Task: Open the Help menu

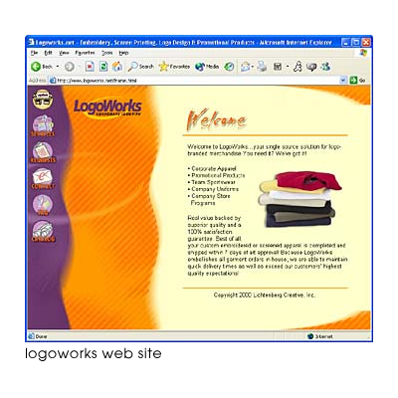Action: pyautogui.click(x=123, y=53)
